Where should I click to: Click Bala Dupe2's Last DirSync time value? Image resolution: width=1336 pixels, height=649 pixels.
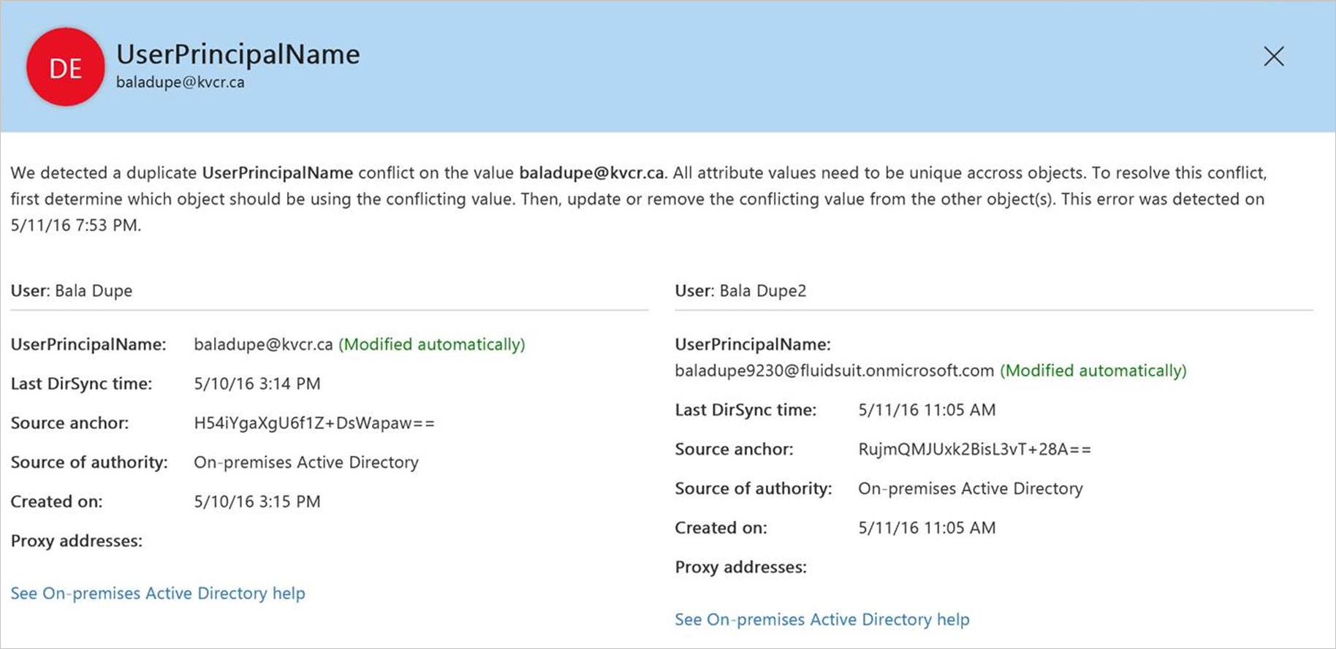[927, 409]
